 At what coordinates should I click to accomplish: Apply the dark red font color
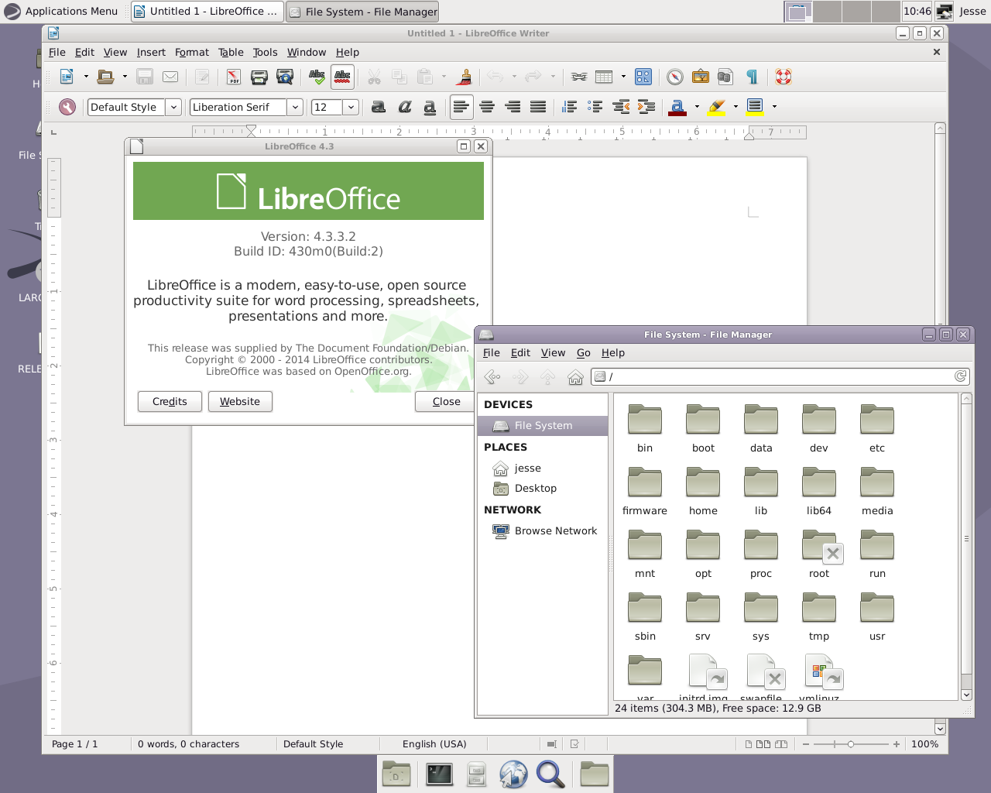677,107
